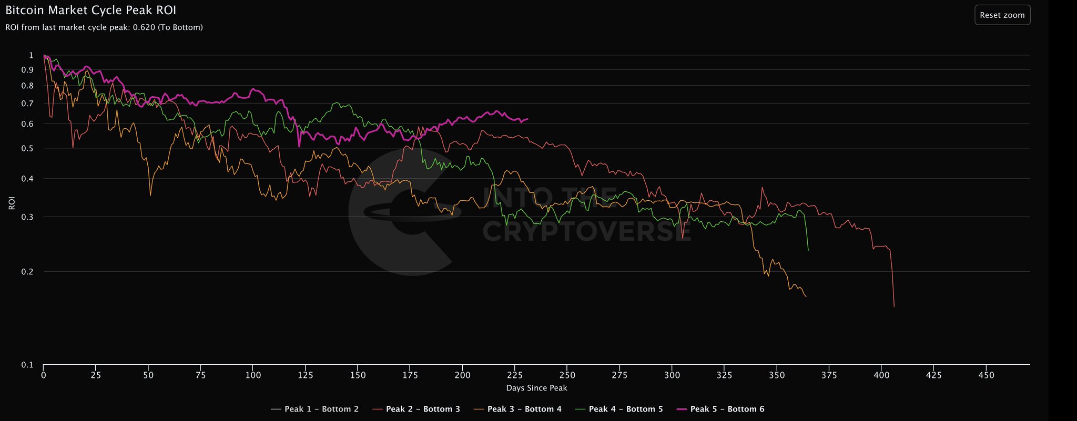
Task: Click the x-axis tick label 125
Action: point(306,375)
